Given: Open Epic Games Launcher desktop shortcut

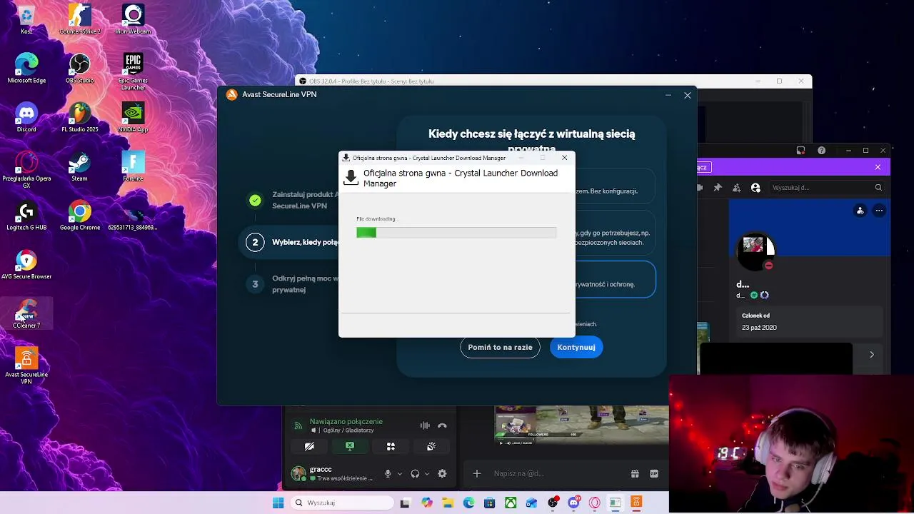Looking at the screenshot, I should [133, 71].
